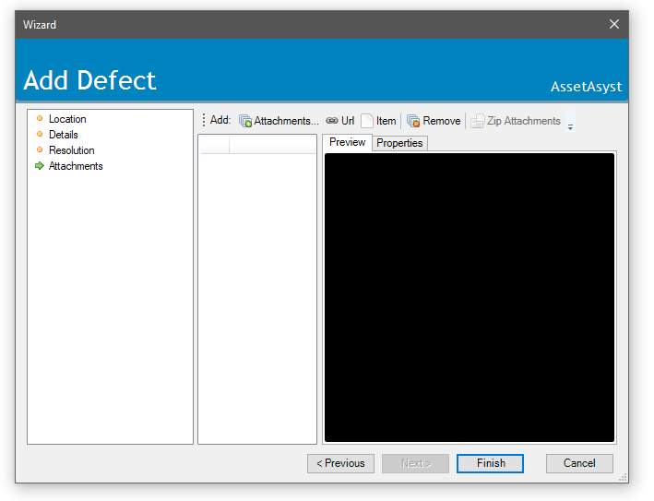Expand the toolbar overflow options arrow

click(x=570, y=123)
